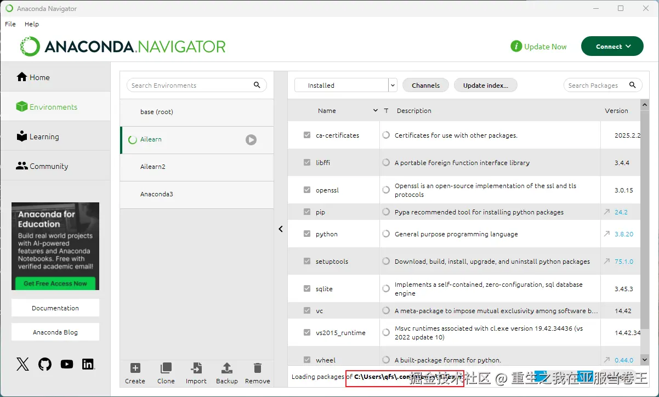Click the T type column header
Image resolution: width=659 pixels, height=397 pixels.
pos(386,110)
